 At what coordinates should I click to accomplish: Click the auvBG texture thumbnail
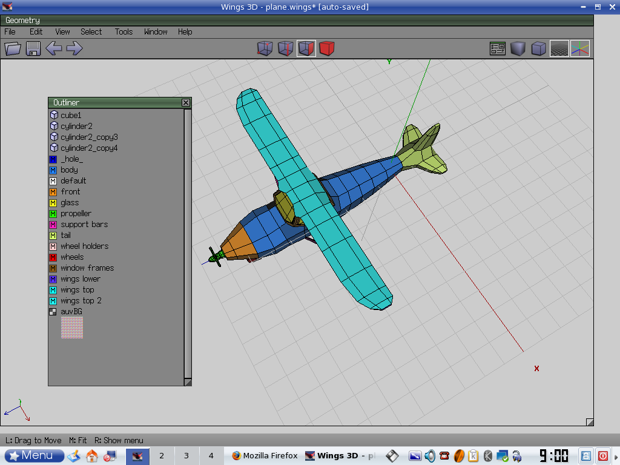[71, 328]
